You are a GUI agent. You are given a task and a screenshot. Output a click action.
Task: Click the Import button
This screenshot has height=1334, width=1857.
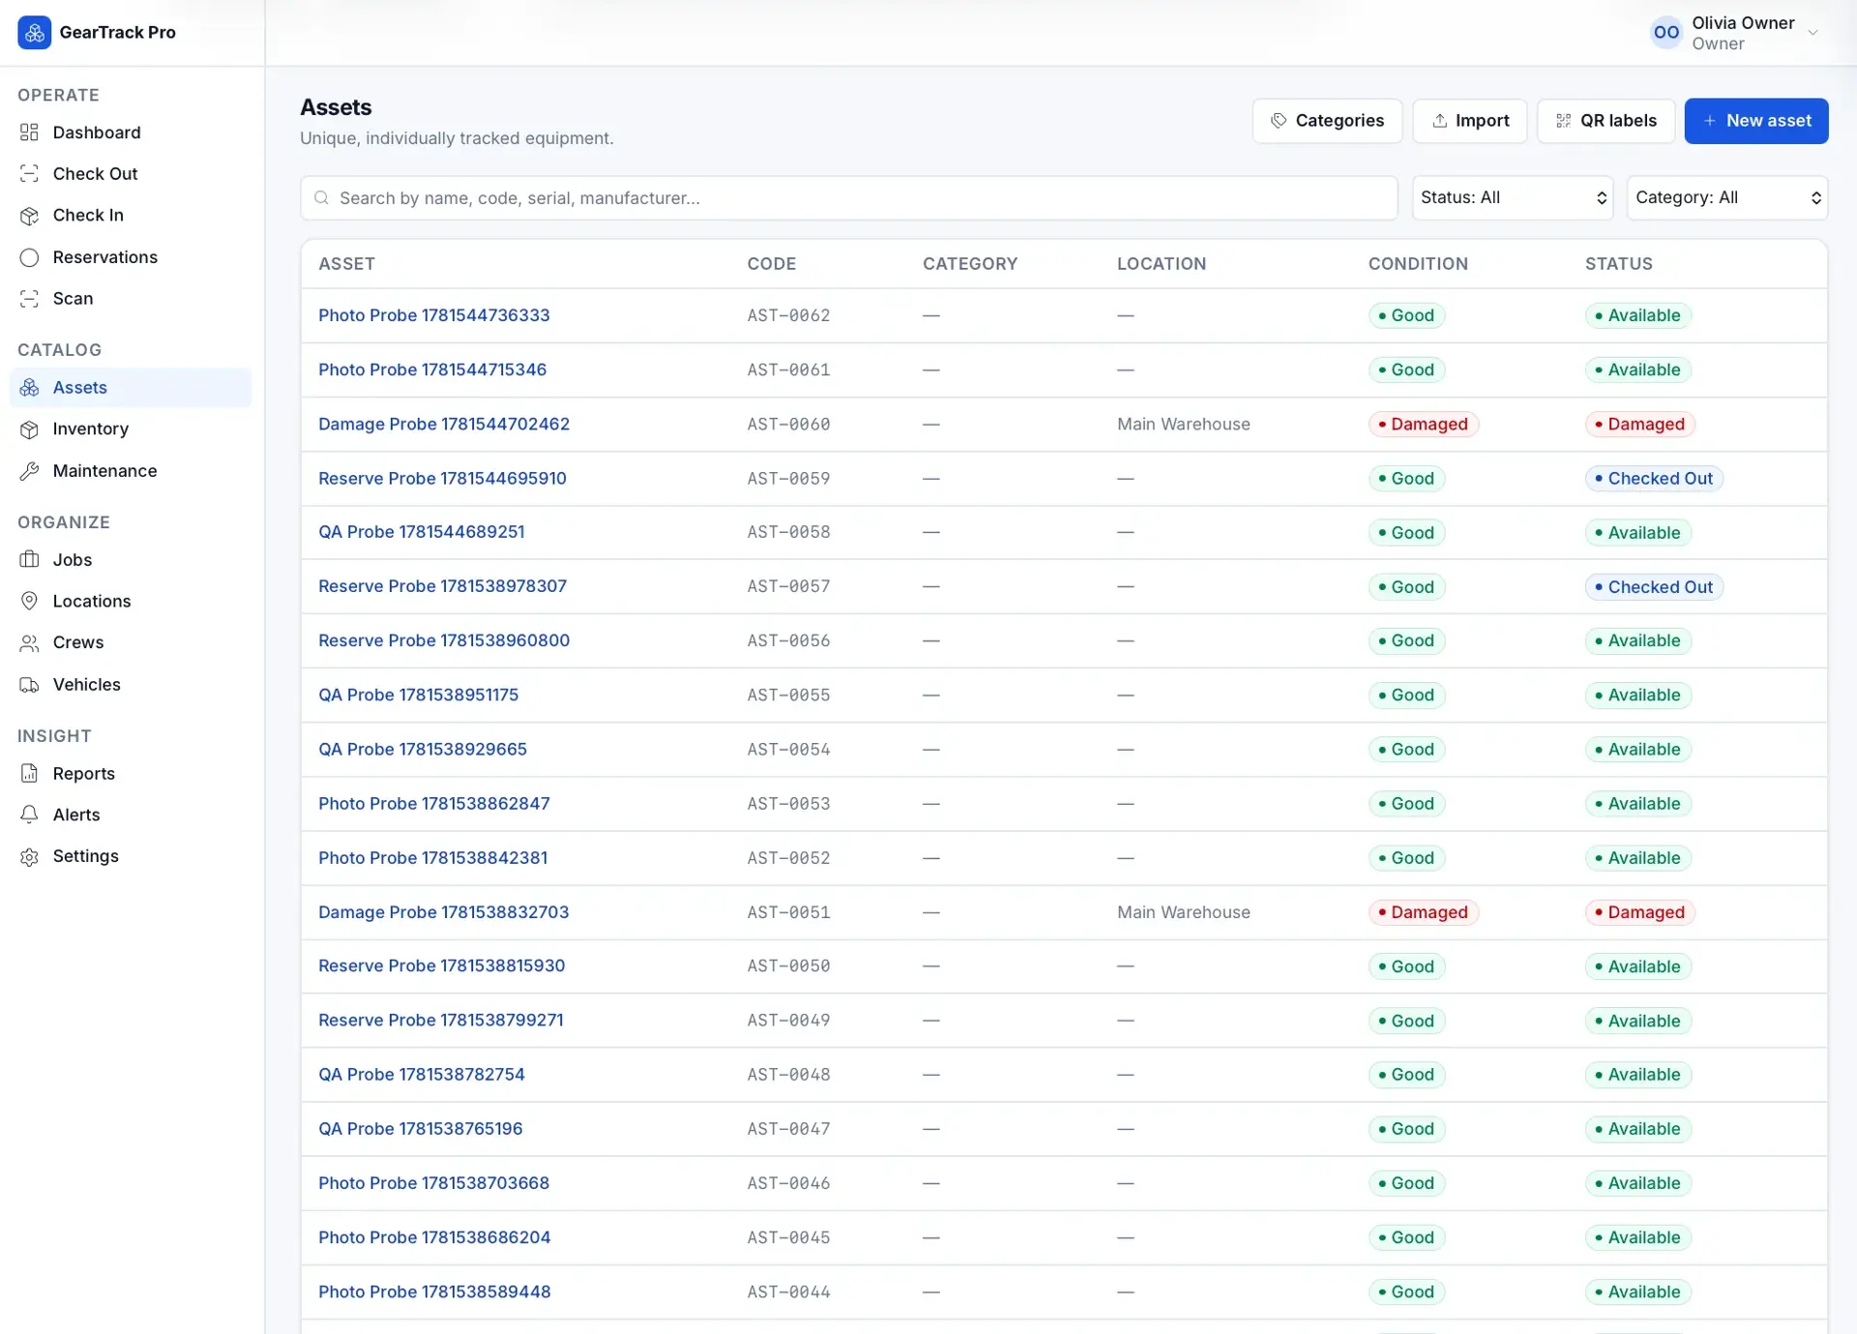(1470, 121)
